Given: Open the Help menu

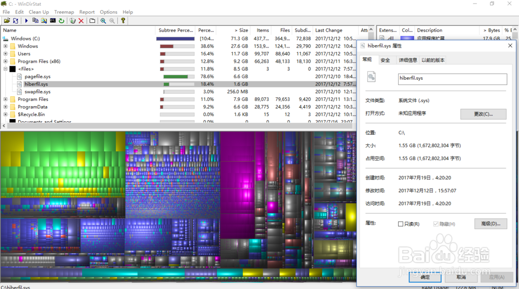Looking at the screenshot, I should pos(128,12).
